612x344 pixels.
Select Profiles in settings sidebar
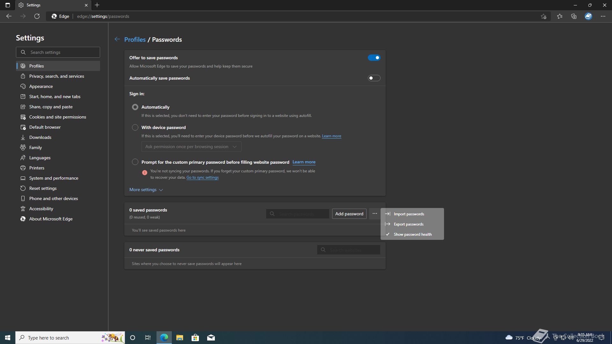(x=58, y=66)
